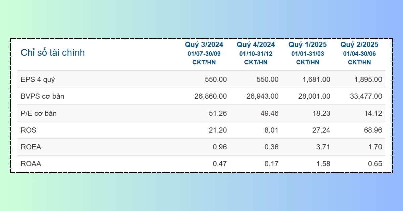Open the Quý 1/2025 column header
Screen dimensions: 403x211
pos(307,45)
